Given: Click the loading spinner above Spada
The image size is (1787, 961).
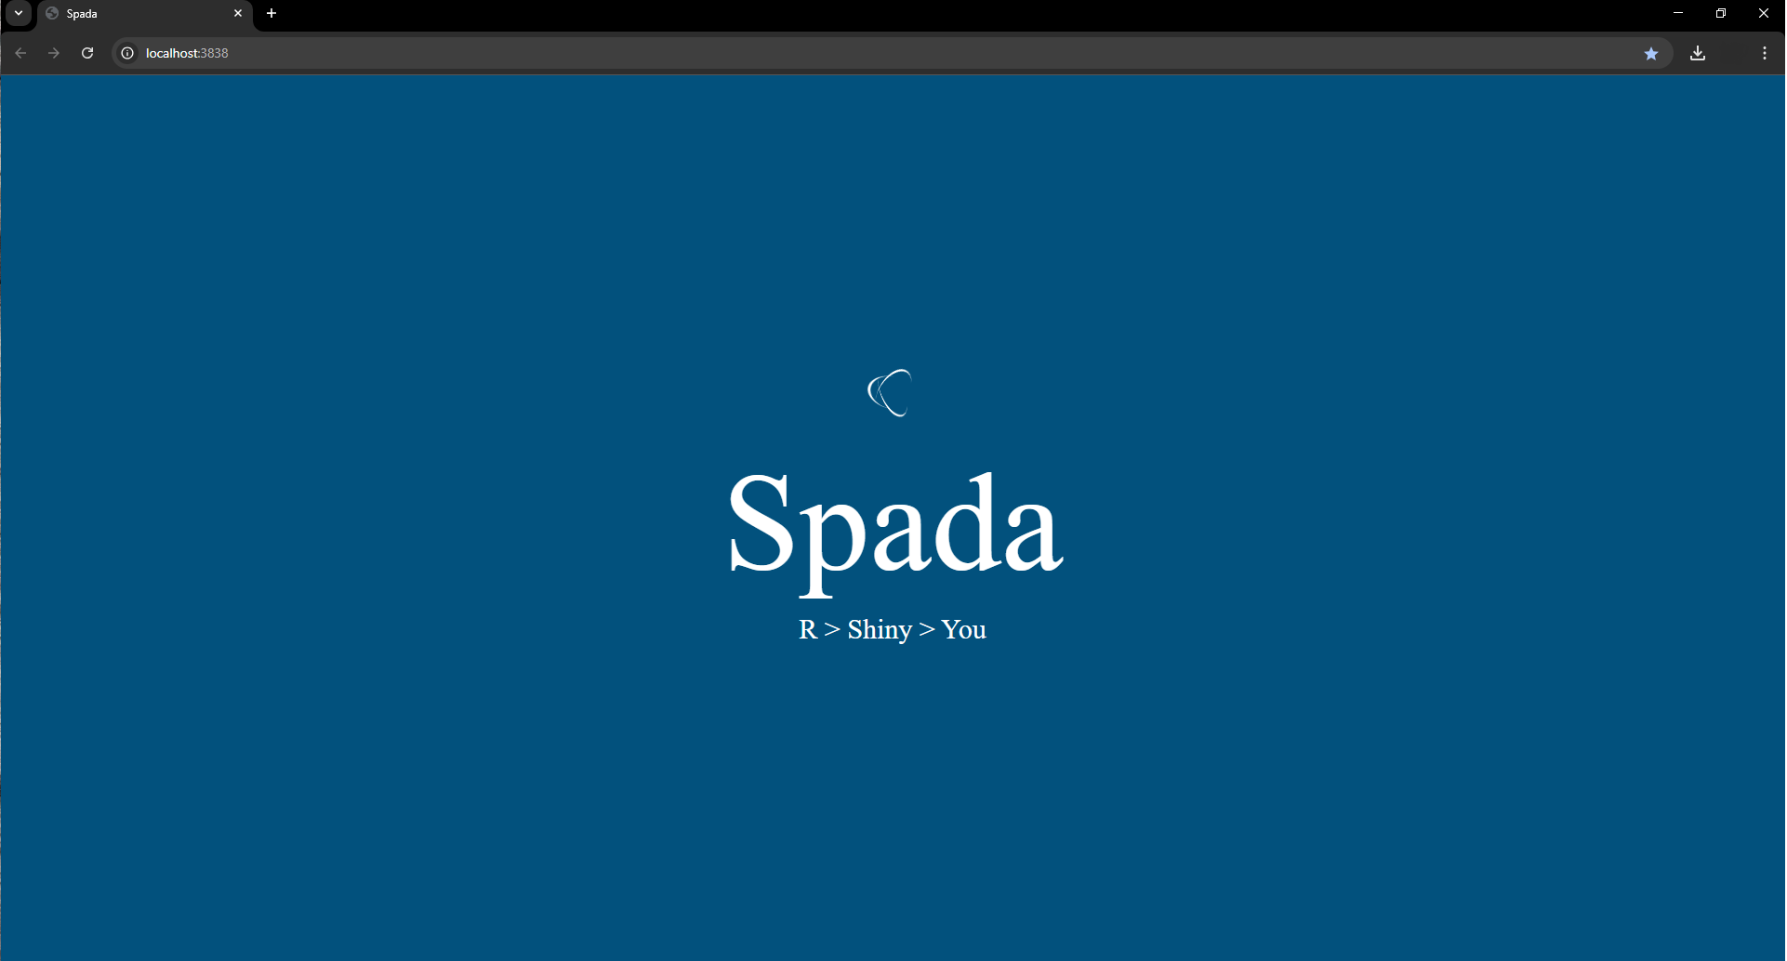Looking at the screenshot, I should (x=891, y=393).
